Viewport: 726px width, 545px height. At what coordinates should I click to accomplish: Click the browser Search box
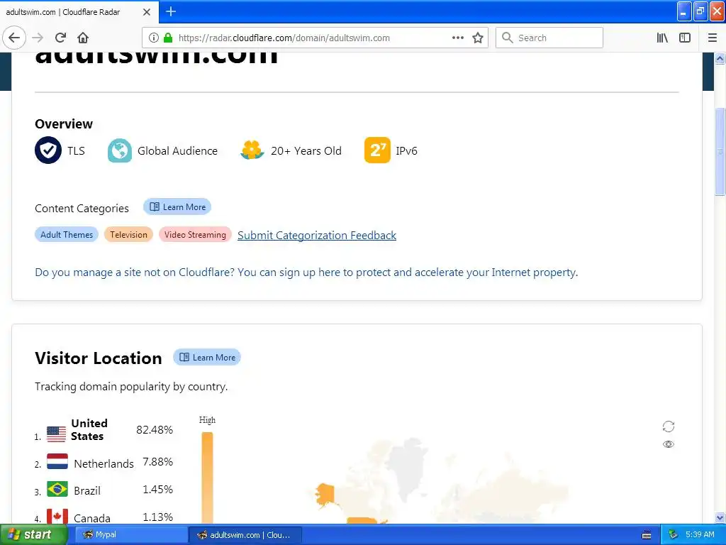pos(549,38)
